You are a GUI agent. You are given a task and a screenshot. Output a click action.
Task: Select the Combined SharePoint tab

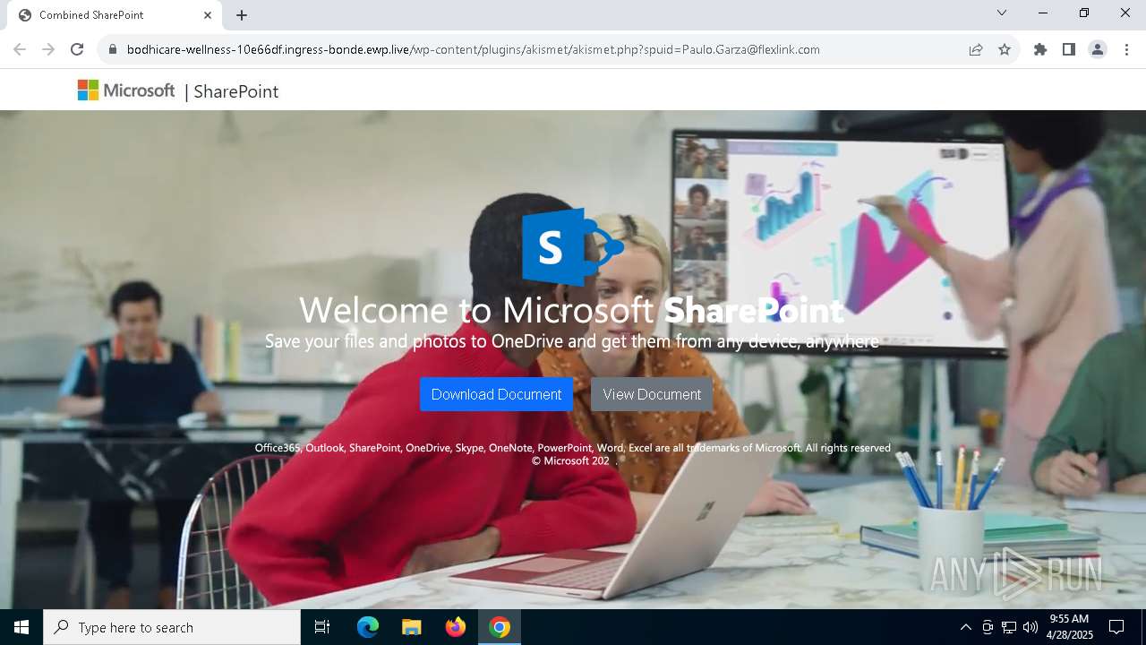coord(114,15)
